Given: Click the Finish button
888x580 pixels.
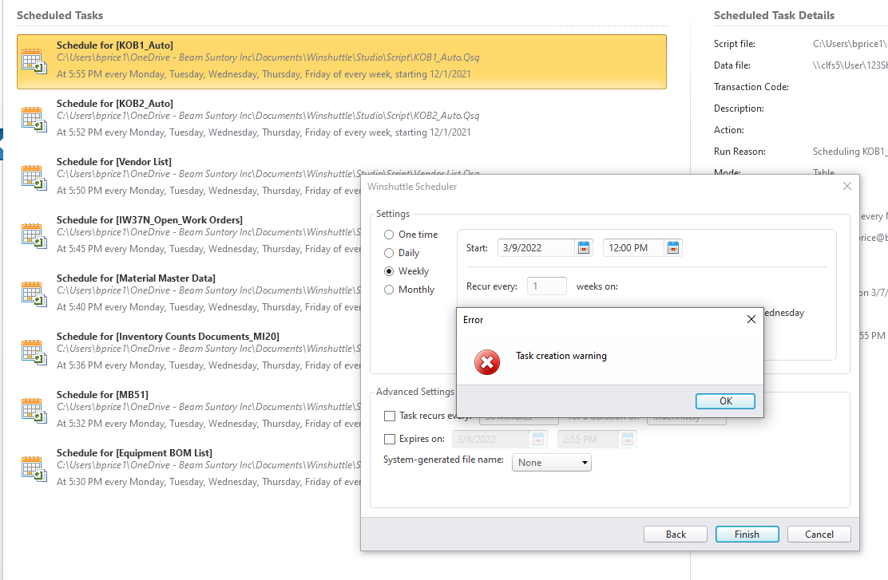Looking at the screenshot, I should coord(747,534).
